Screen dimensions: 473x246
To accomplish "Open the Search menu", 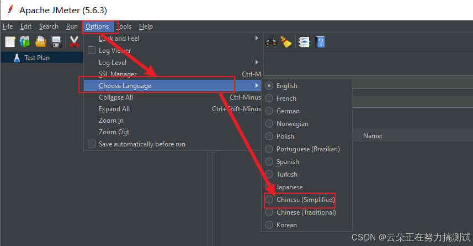I will [49, 26].
